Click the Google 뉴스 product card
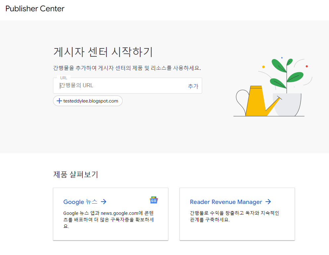 coord(111,214)
